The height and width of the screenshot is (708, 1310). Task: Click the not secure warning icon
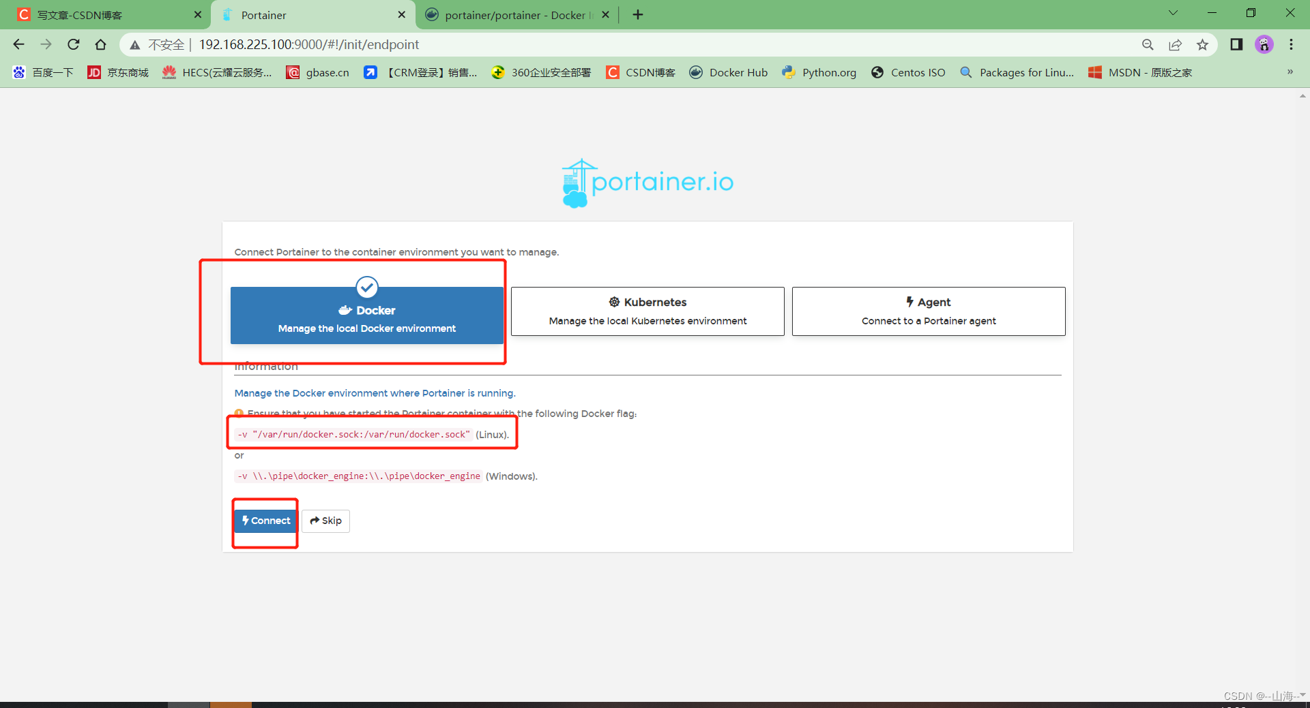tap(135, 45)
